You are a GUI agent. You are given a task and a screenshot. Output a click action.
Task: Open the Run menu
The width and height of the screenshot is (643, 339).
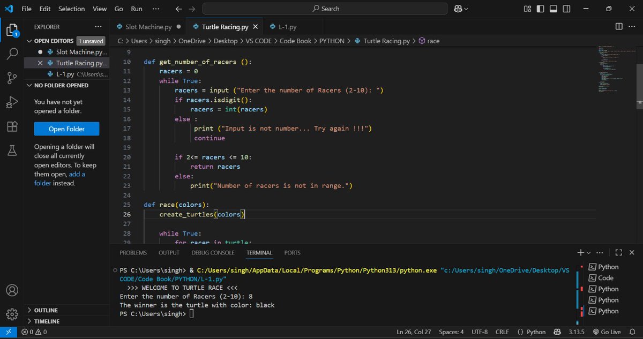point(137,9)
